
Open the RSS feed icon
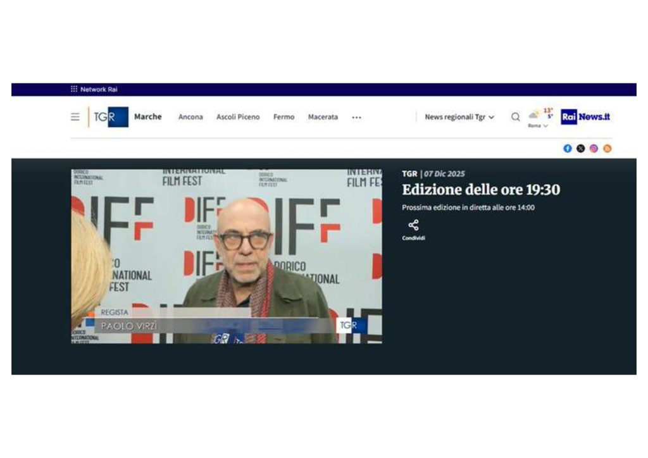[x=607, y=148]
